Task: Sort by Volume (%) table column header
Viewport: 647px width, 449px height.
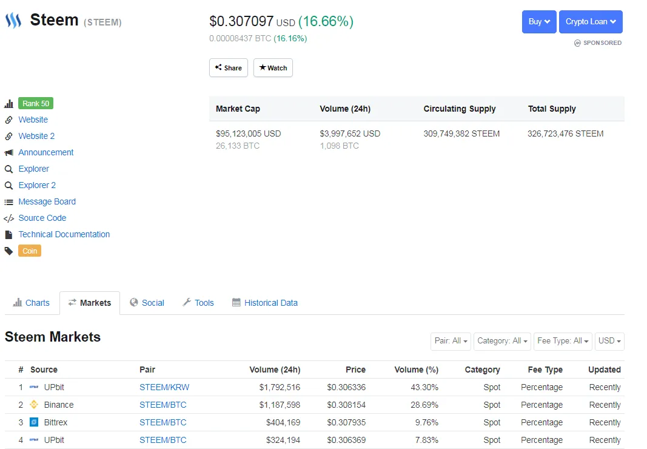Action: tap(417, 370)
